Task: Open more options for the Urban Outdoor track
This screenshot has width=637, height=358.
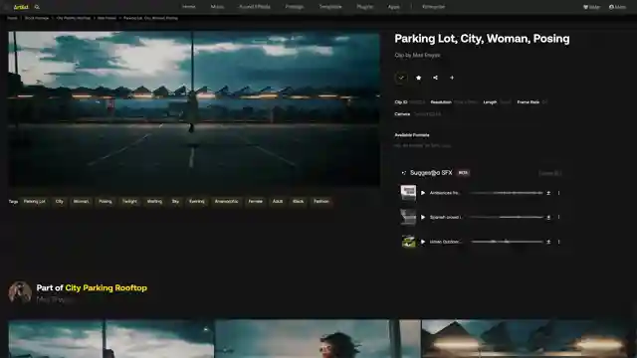Action: 559,242
